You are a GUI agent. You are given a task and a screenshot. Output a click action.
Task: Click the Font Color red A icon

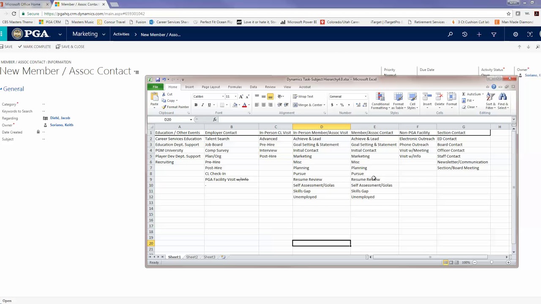[x=244, y=105]
